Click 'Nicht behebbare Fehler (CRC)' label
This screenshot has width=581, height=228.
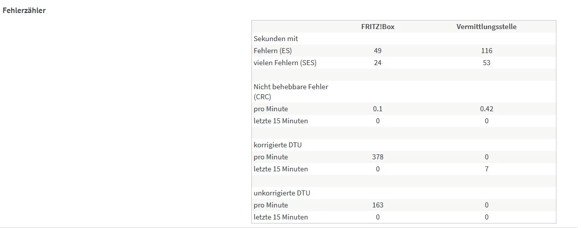291,91
